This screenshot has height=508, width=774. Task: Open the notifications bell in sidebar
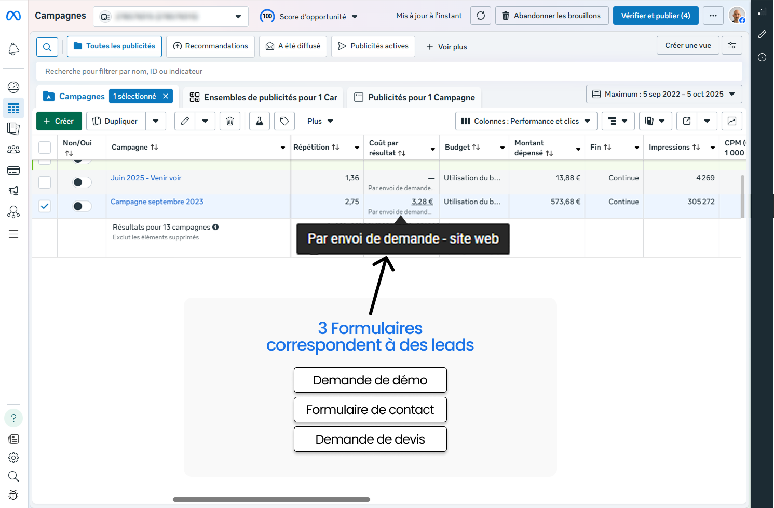(x=13, y=49)
